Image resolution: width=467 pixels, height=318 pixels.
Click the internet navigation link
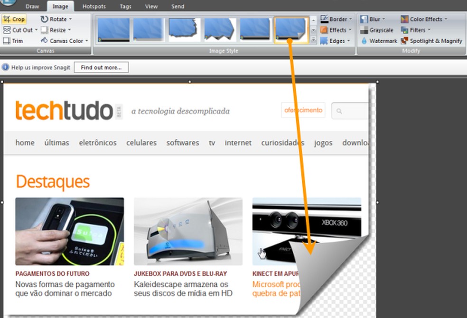[x=238, y=143]
